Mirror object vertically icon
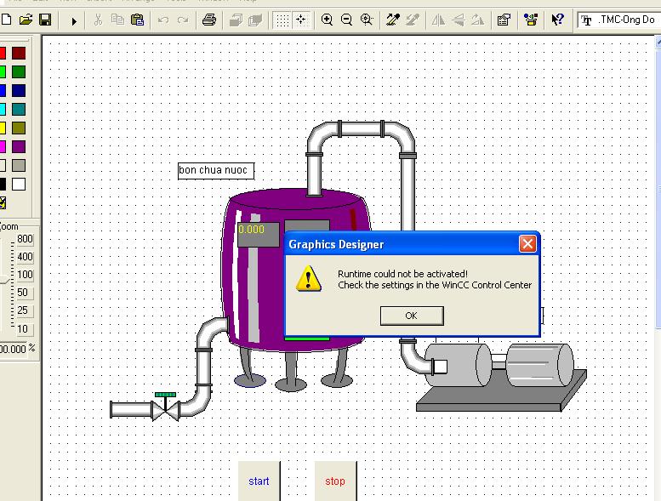 coord(459,20)
